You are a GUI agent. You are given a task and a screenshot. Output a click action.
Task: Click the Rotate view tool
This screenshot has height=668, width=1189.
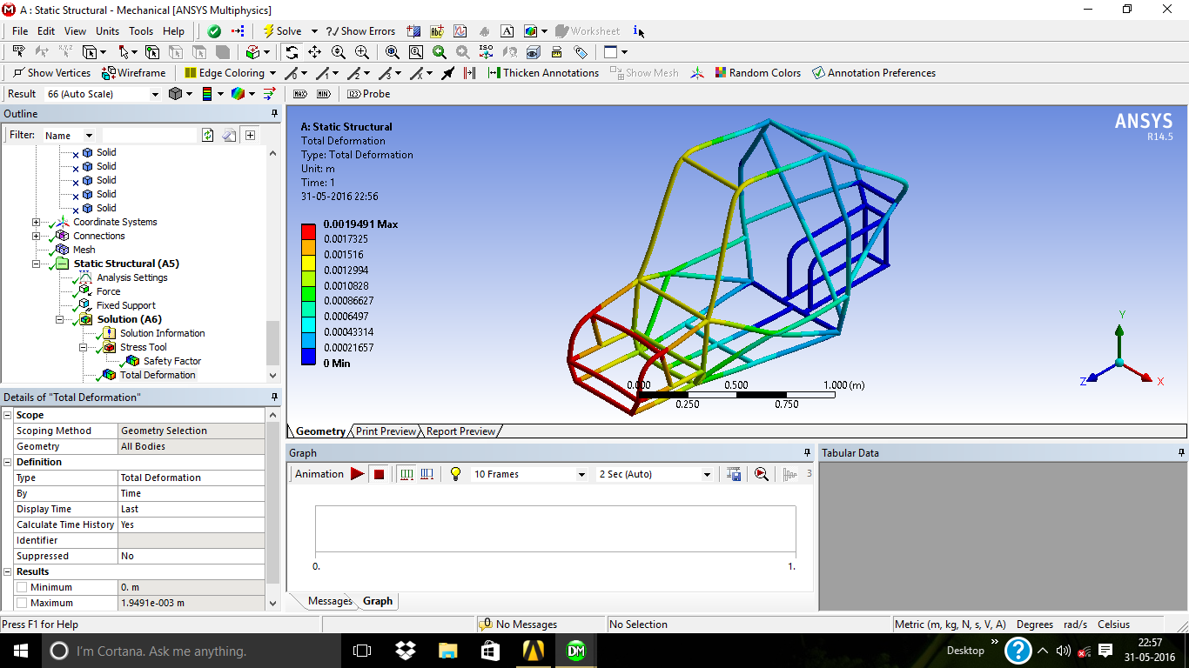click(x=292, y=52)
